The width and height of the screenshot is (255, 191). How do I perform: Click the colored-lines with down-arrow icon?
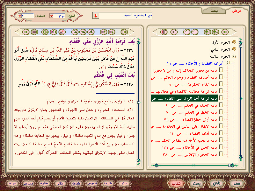pyautogui.click(x=53, y=32)
